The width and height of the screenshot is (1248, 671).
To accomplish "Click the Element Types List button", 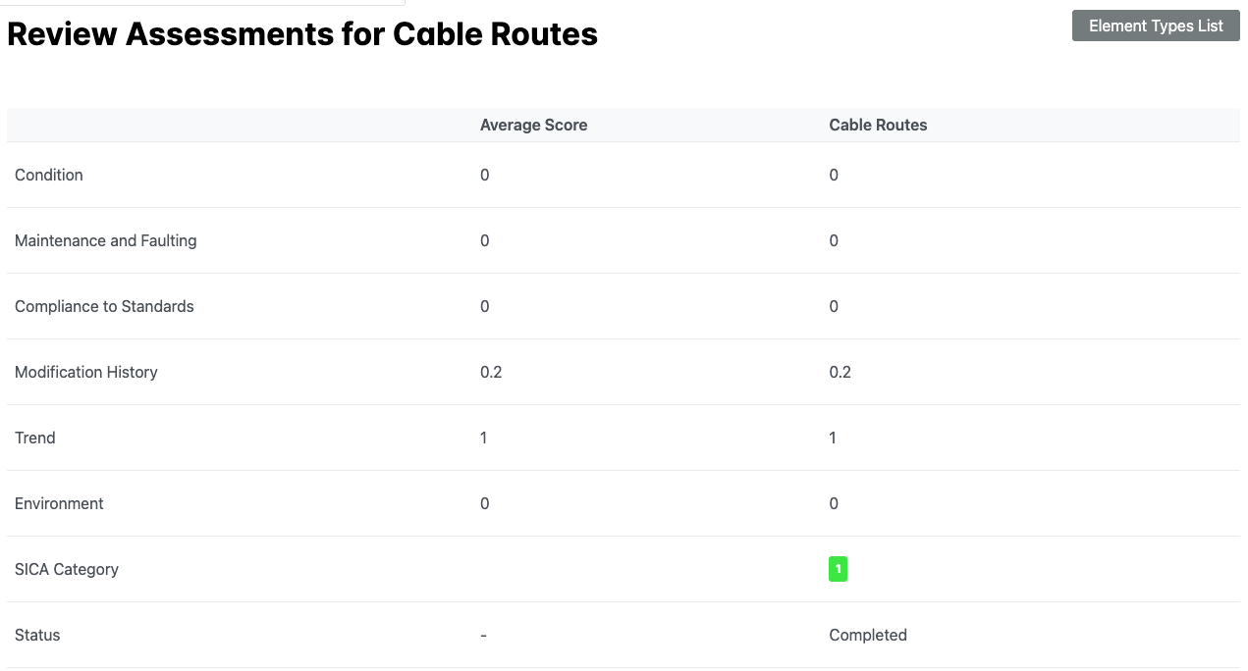I will tap(1156, 26).
